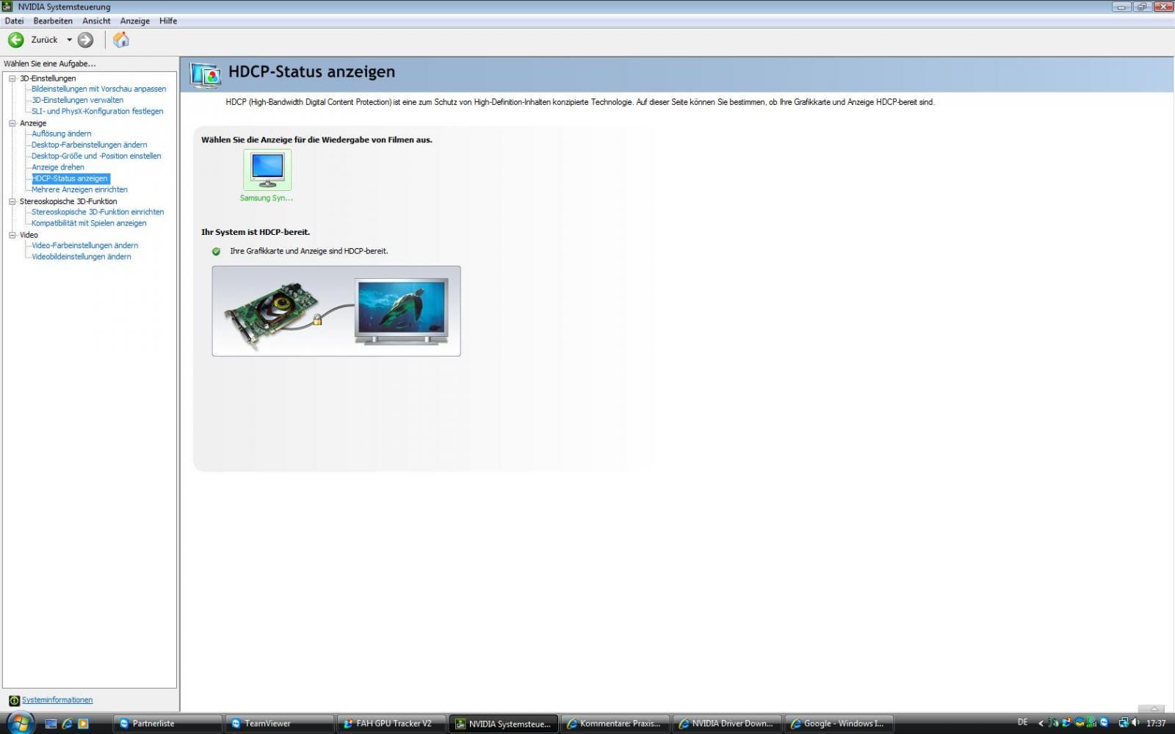The height and width of the screenshot is (734, 1175).
Task: Click the volume speaker tray icon
Action: click(x=1135, y=723)
